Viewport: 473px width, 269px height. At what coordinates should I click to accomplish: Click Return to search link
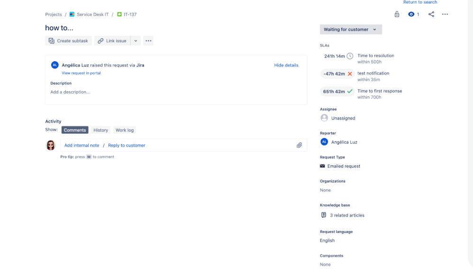(420, 2)
